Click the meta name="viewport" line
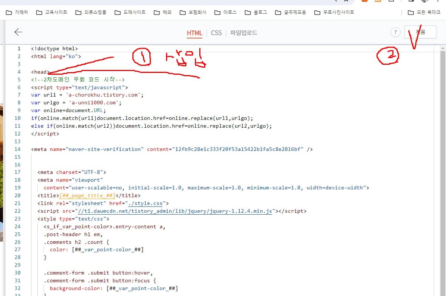Image resolution: width=446 pixels, height=296 pixels. click(70, 180)
